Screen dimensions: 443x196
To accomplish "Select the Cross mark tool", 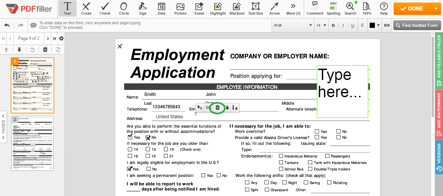I will (86, 9).
